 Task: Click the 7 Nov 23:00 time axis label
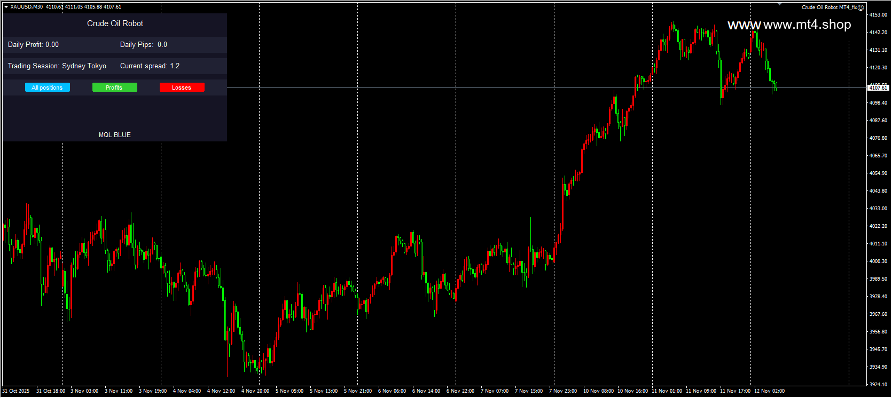click(563, 391)
